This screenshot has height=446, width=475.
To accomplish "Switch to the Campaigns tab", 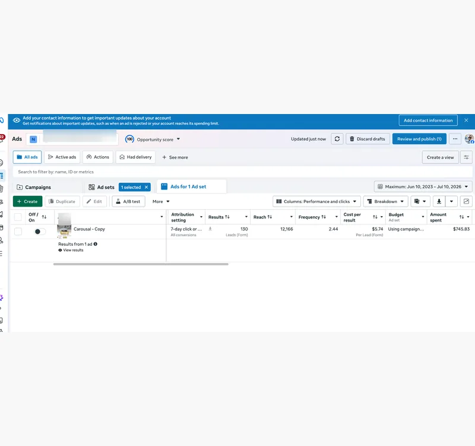I will point(34,187).
